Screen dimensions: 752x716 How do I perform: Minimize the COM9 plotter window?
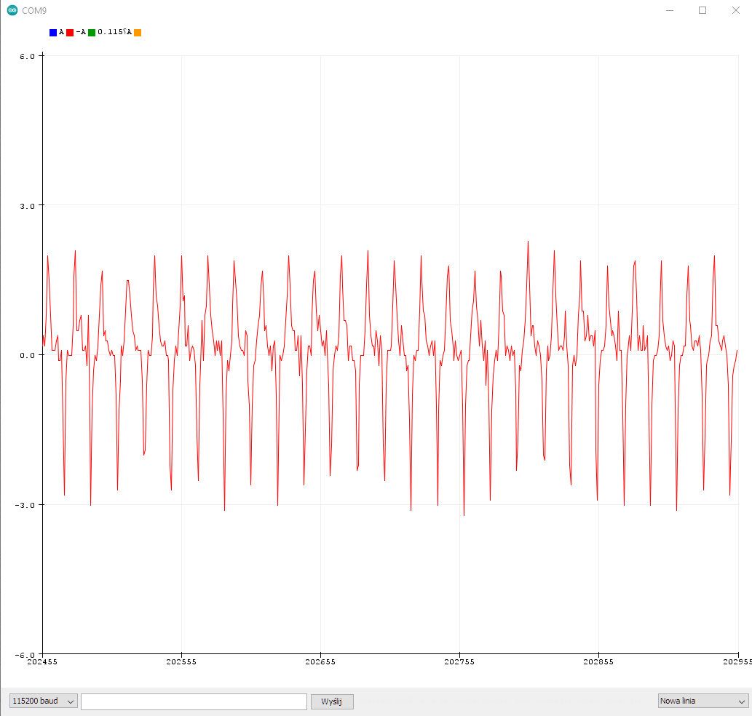tap(670, 10)
